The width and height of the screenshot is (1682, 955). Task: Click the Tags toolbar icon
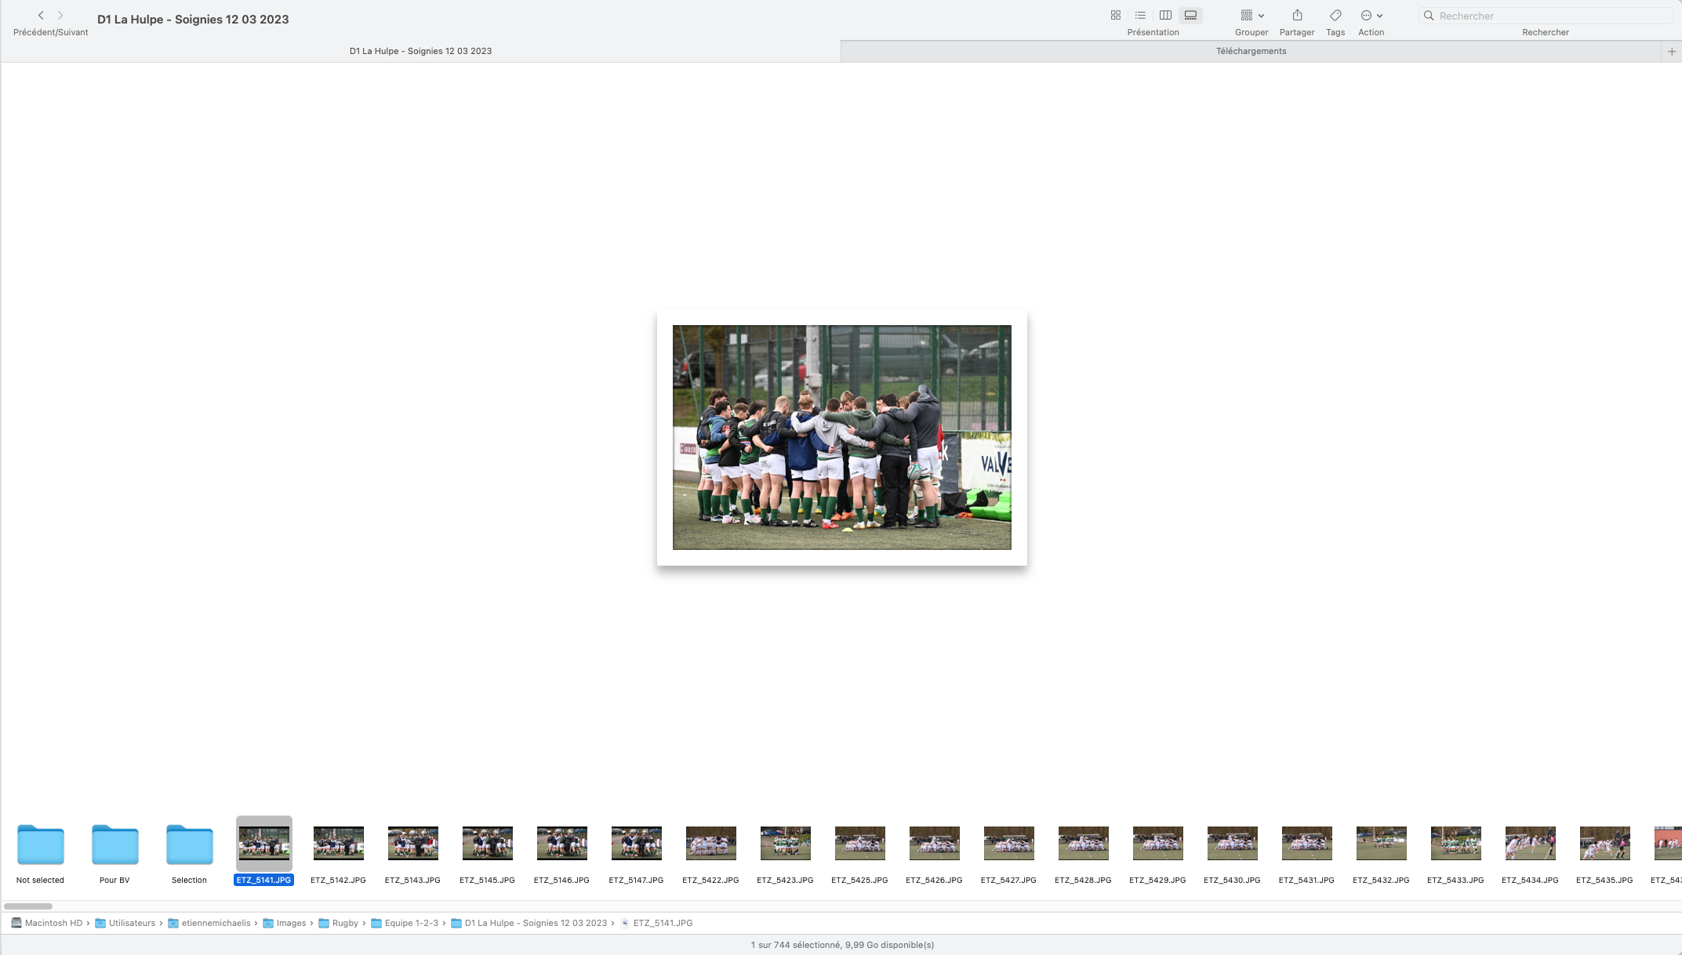tap(1335, 16)
